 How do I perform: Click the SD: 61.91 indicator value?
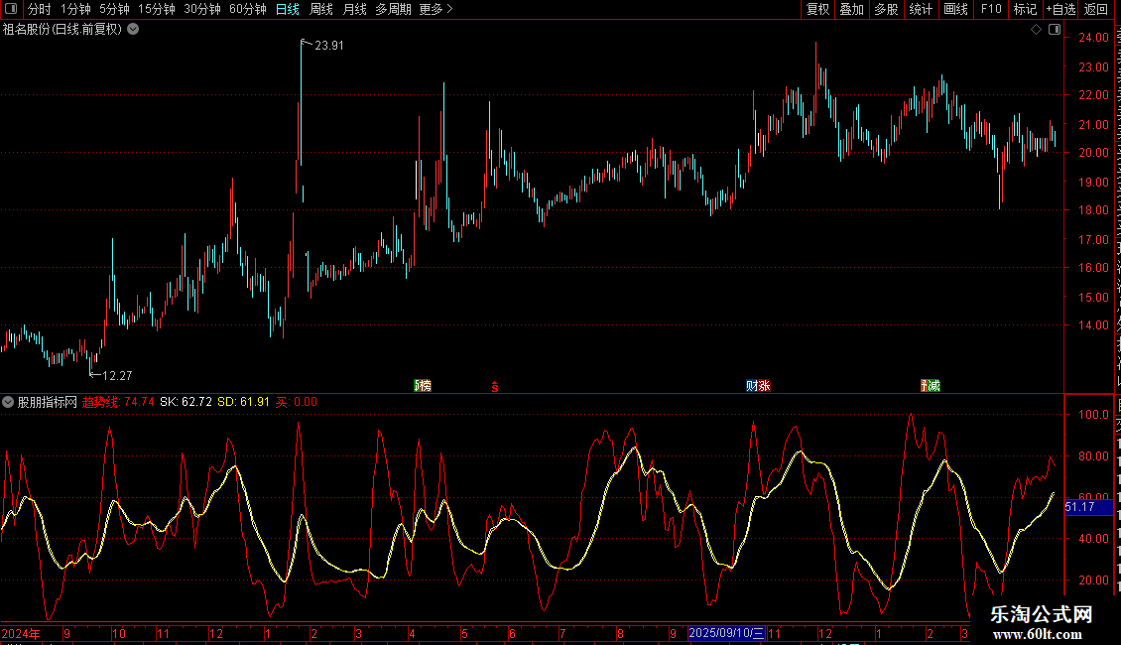[243, 402]
